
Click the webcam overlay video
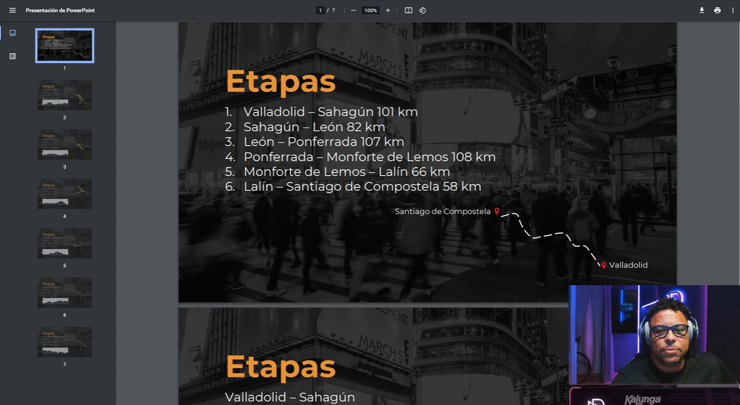[x=654, y=335]
